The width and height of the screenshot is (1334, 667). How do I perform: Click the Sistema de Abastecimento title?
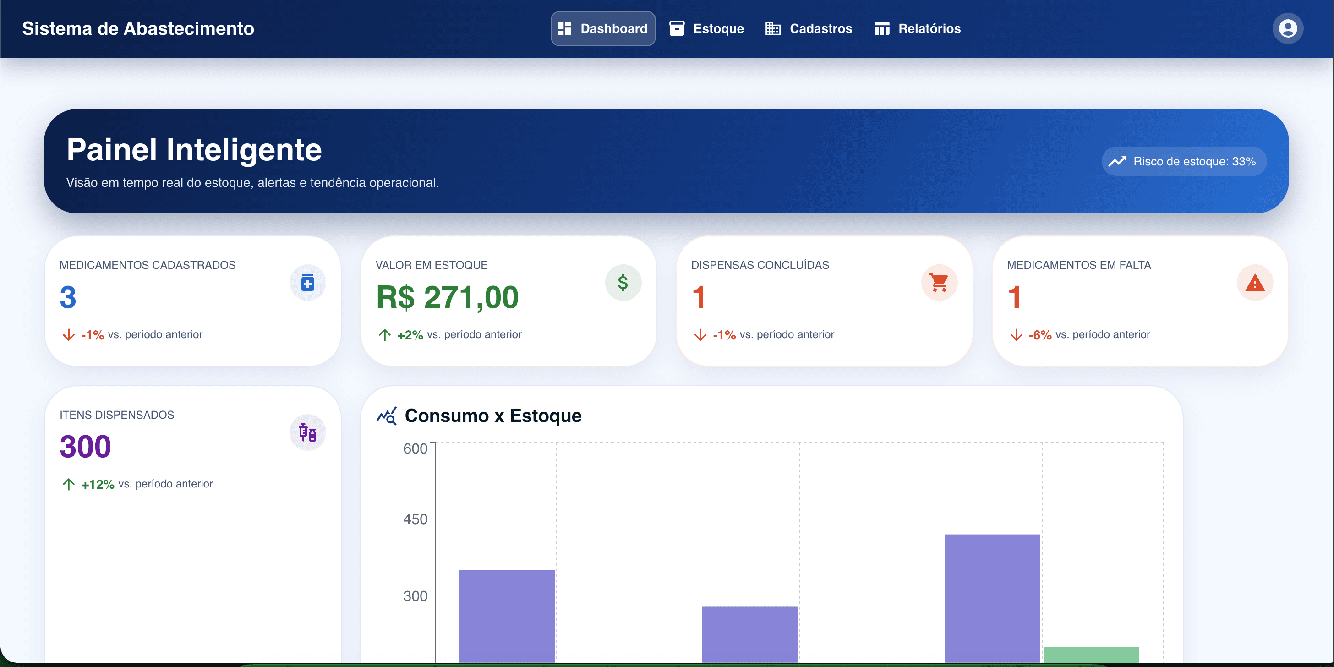click(x=138, y=28)
